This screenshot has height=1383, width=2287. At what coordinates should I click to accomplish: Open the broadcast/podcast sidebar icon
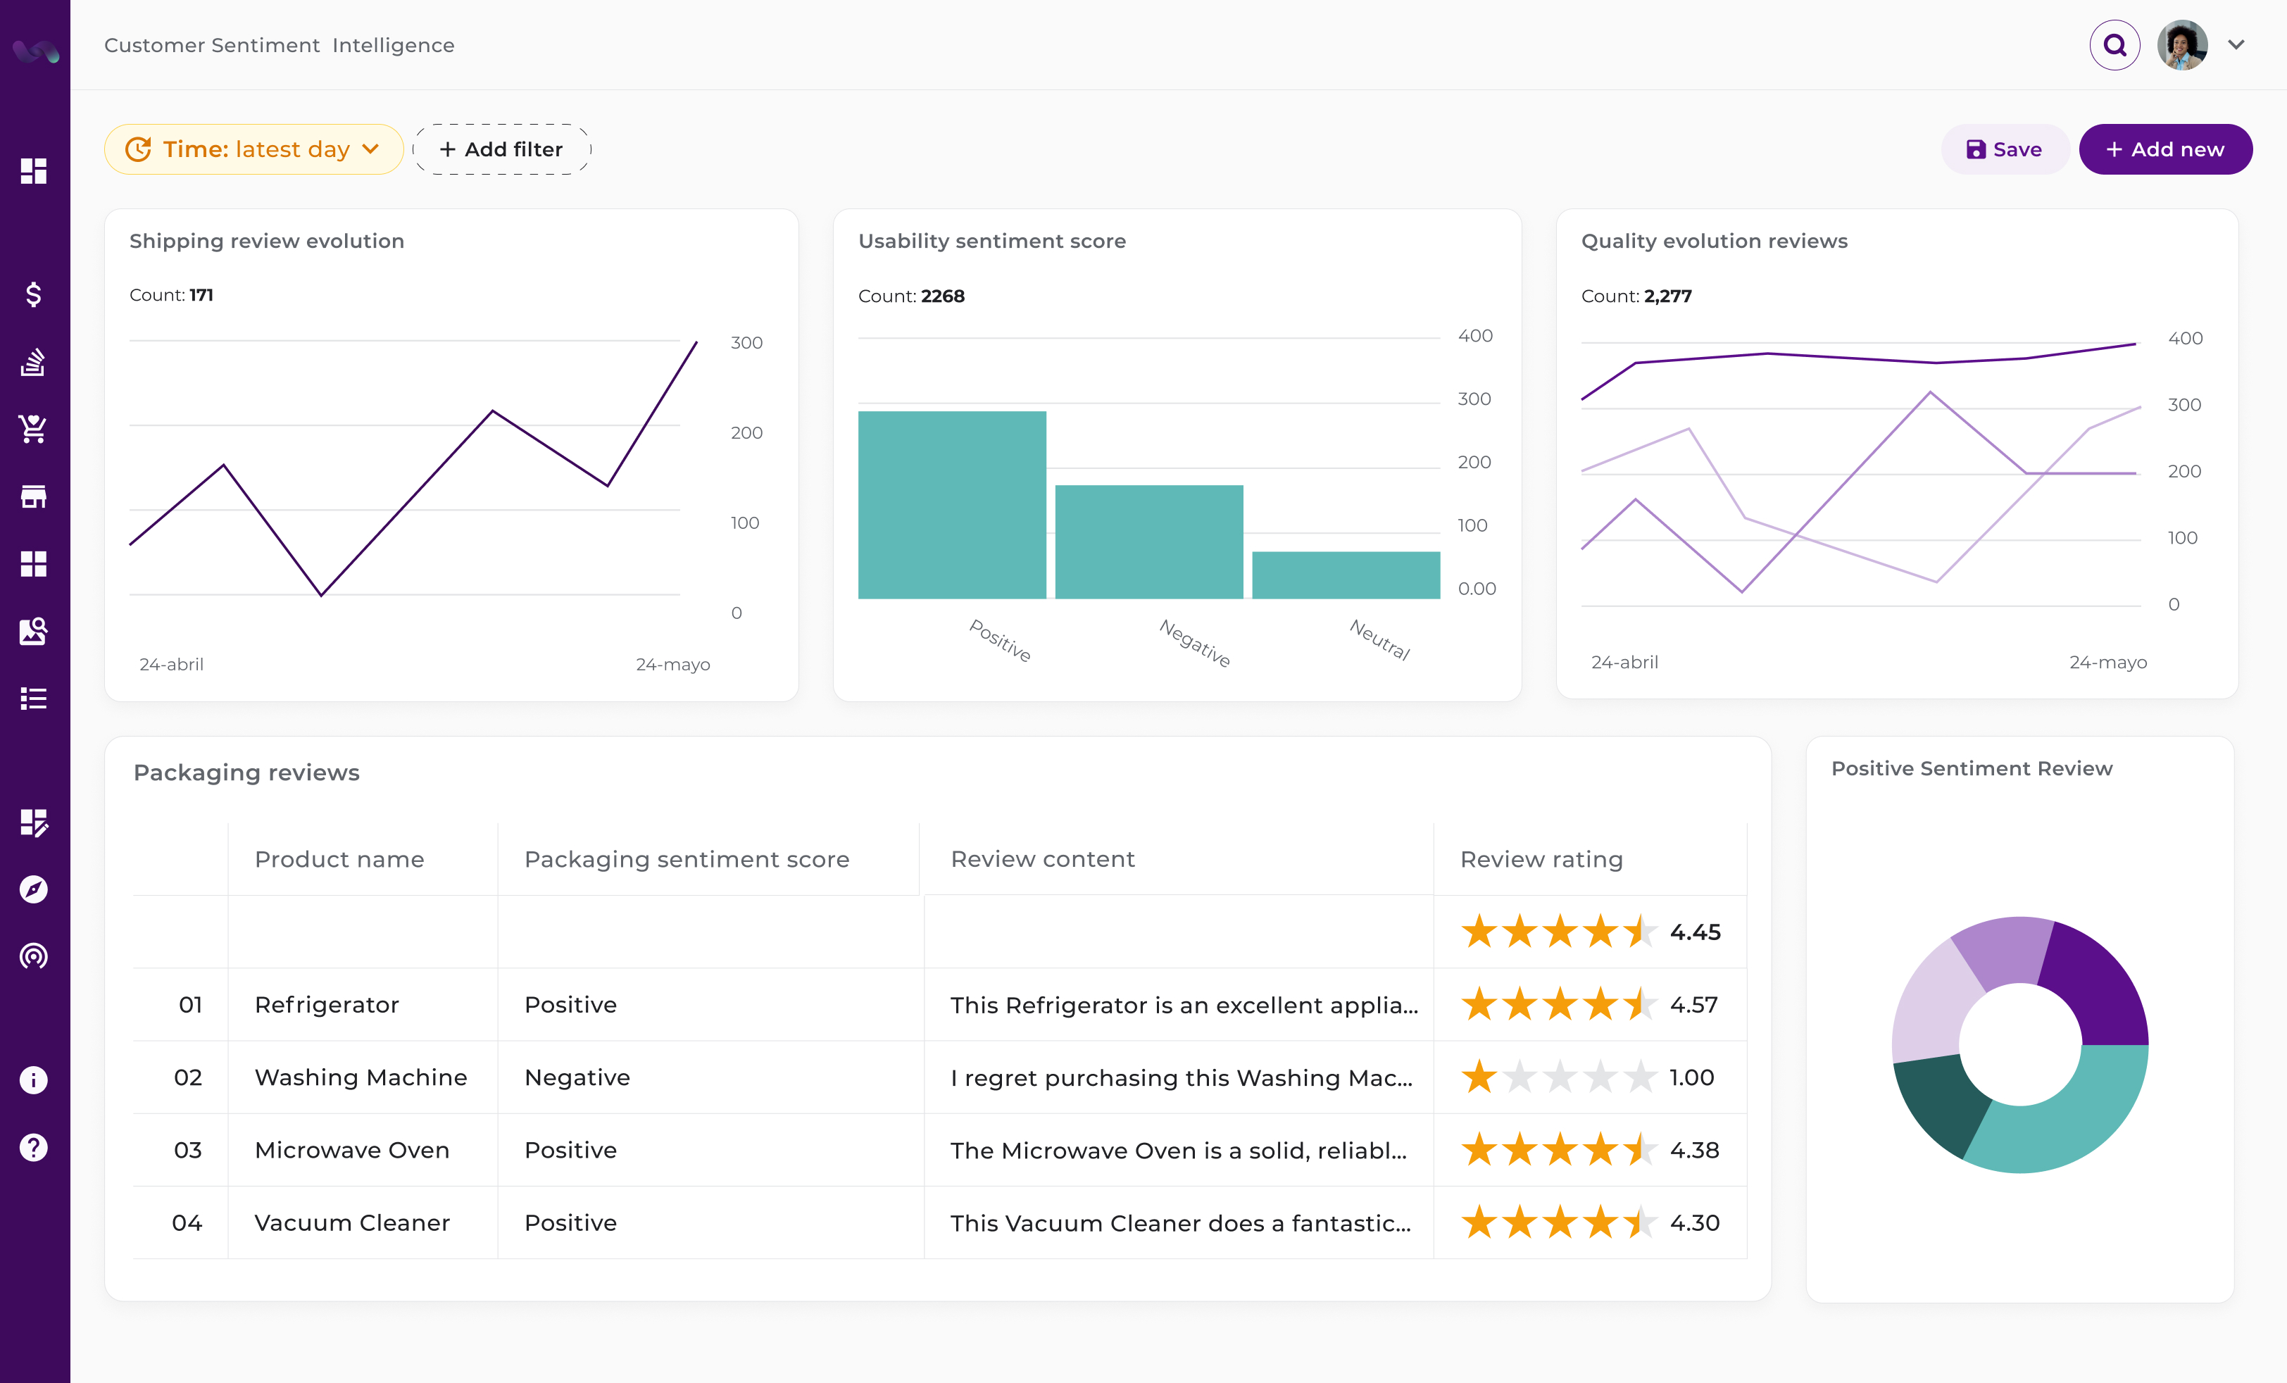click(35, 956)
